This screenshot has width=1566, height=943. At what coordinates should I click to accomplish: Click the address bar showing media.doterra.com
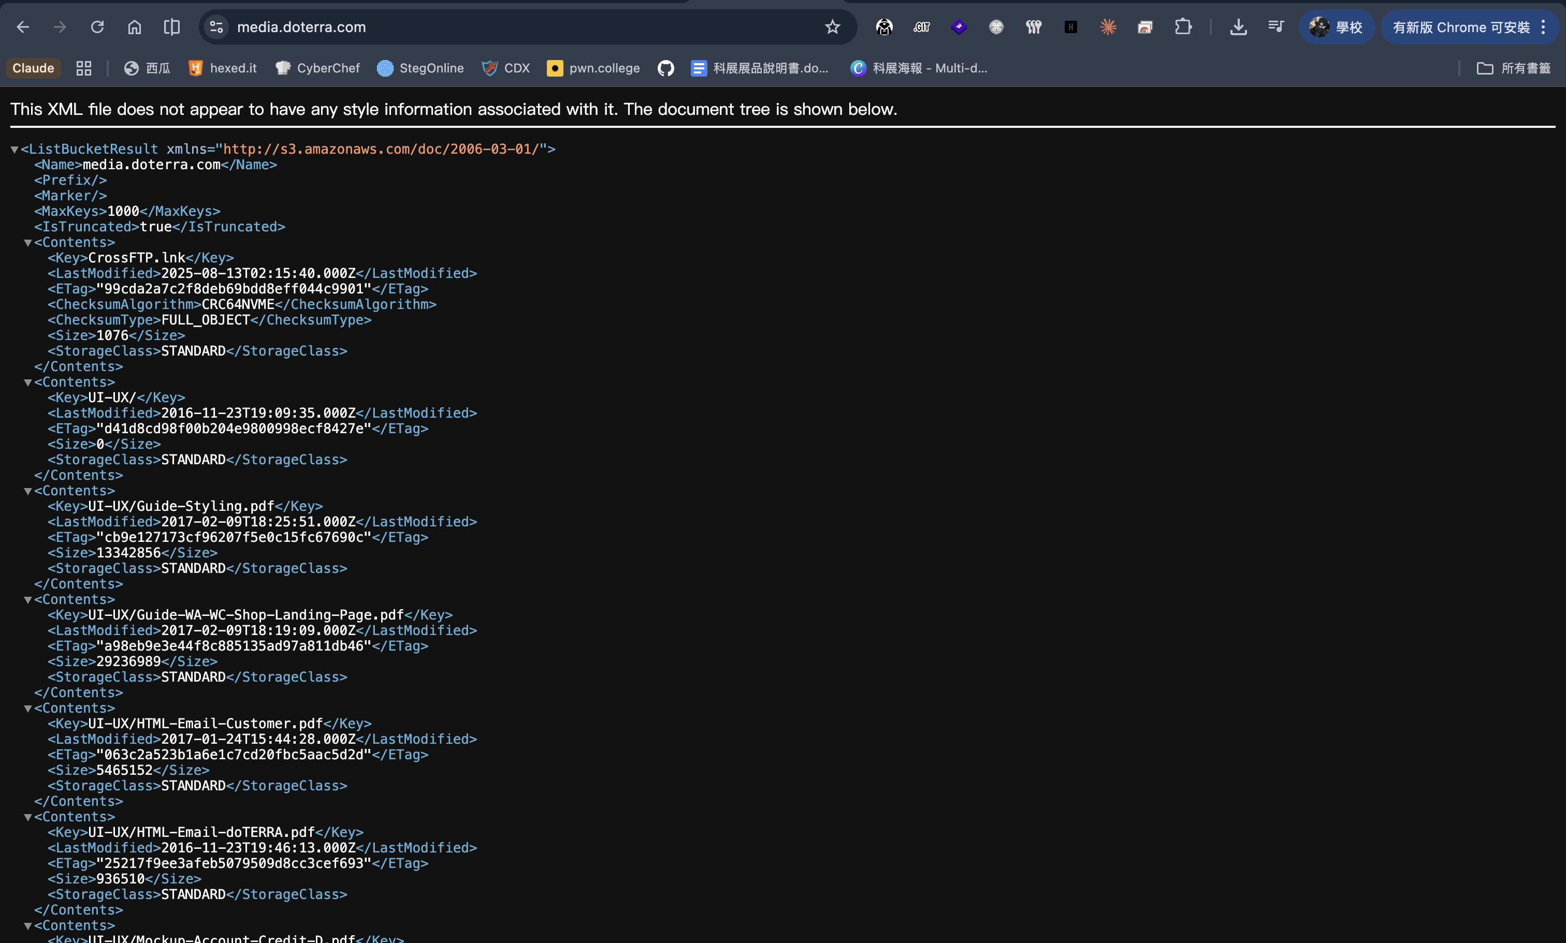[x=528, y=27]
